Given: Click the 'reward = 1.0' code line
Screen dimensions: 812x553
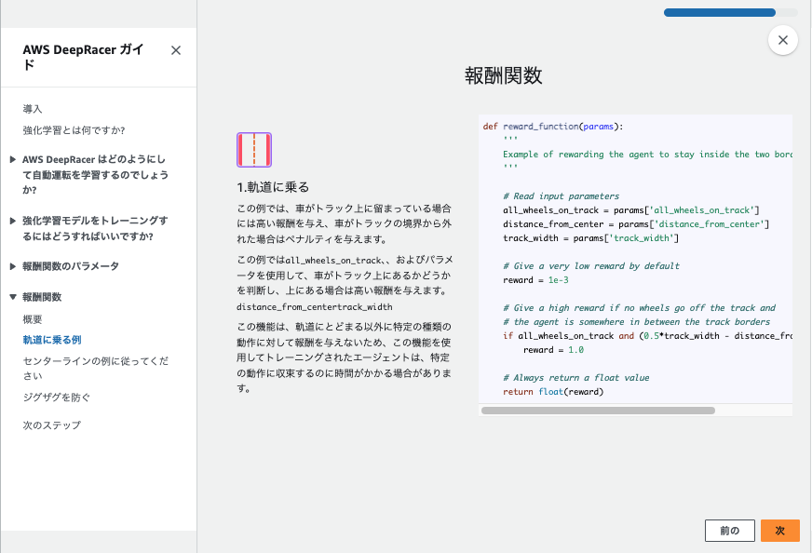Looking at the screenshot, I should [553, 350].
